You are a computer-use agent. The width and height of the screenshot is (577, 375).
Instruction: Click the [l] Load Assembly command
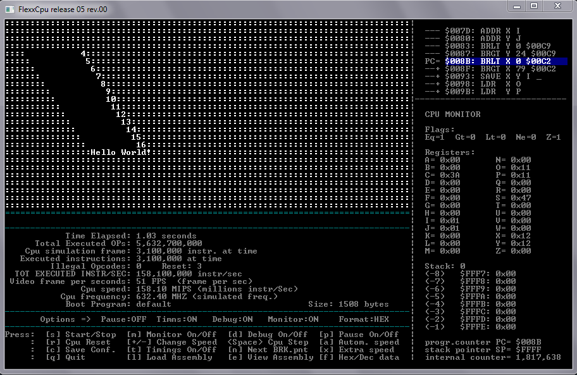coord(170,357)
